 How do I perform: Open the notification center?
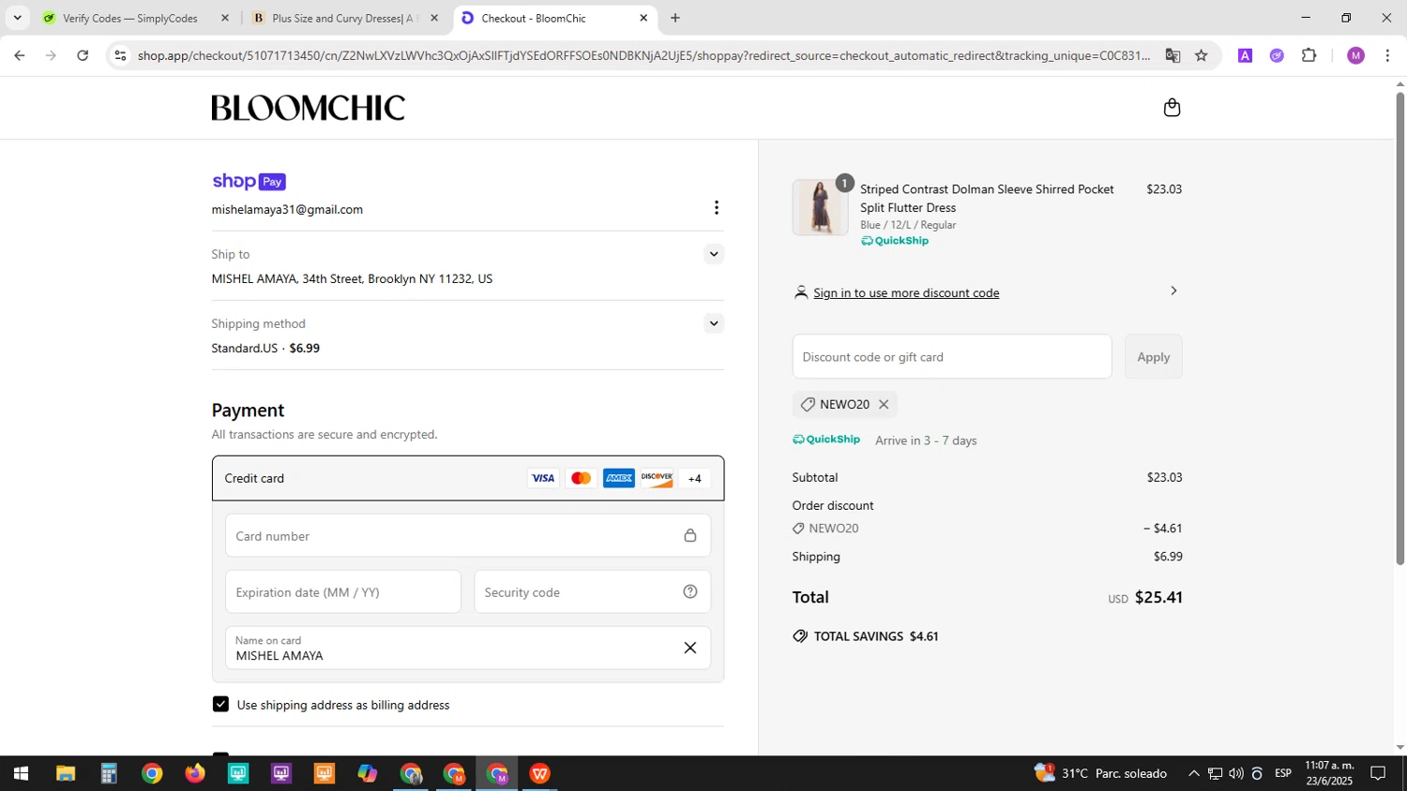point(1378,773)
